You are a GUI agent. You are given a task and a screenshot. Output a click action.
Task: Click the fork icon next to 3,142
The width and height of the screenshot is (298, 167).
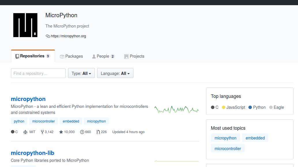[x=42, y=132]
